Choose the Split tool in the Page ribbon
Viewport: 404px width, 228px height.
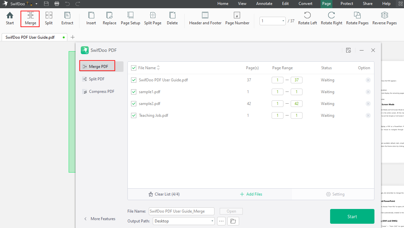tap(49, 18)
